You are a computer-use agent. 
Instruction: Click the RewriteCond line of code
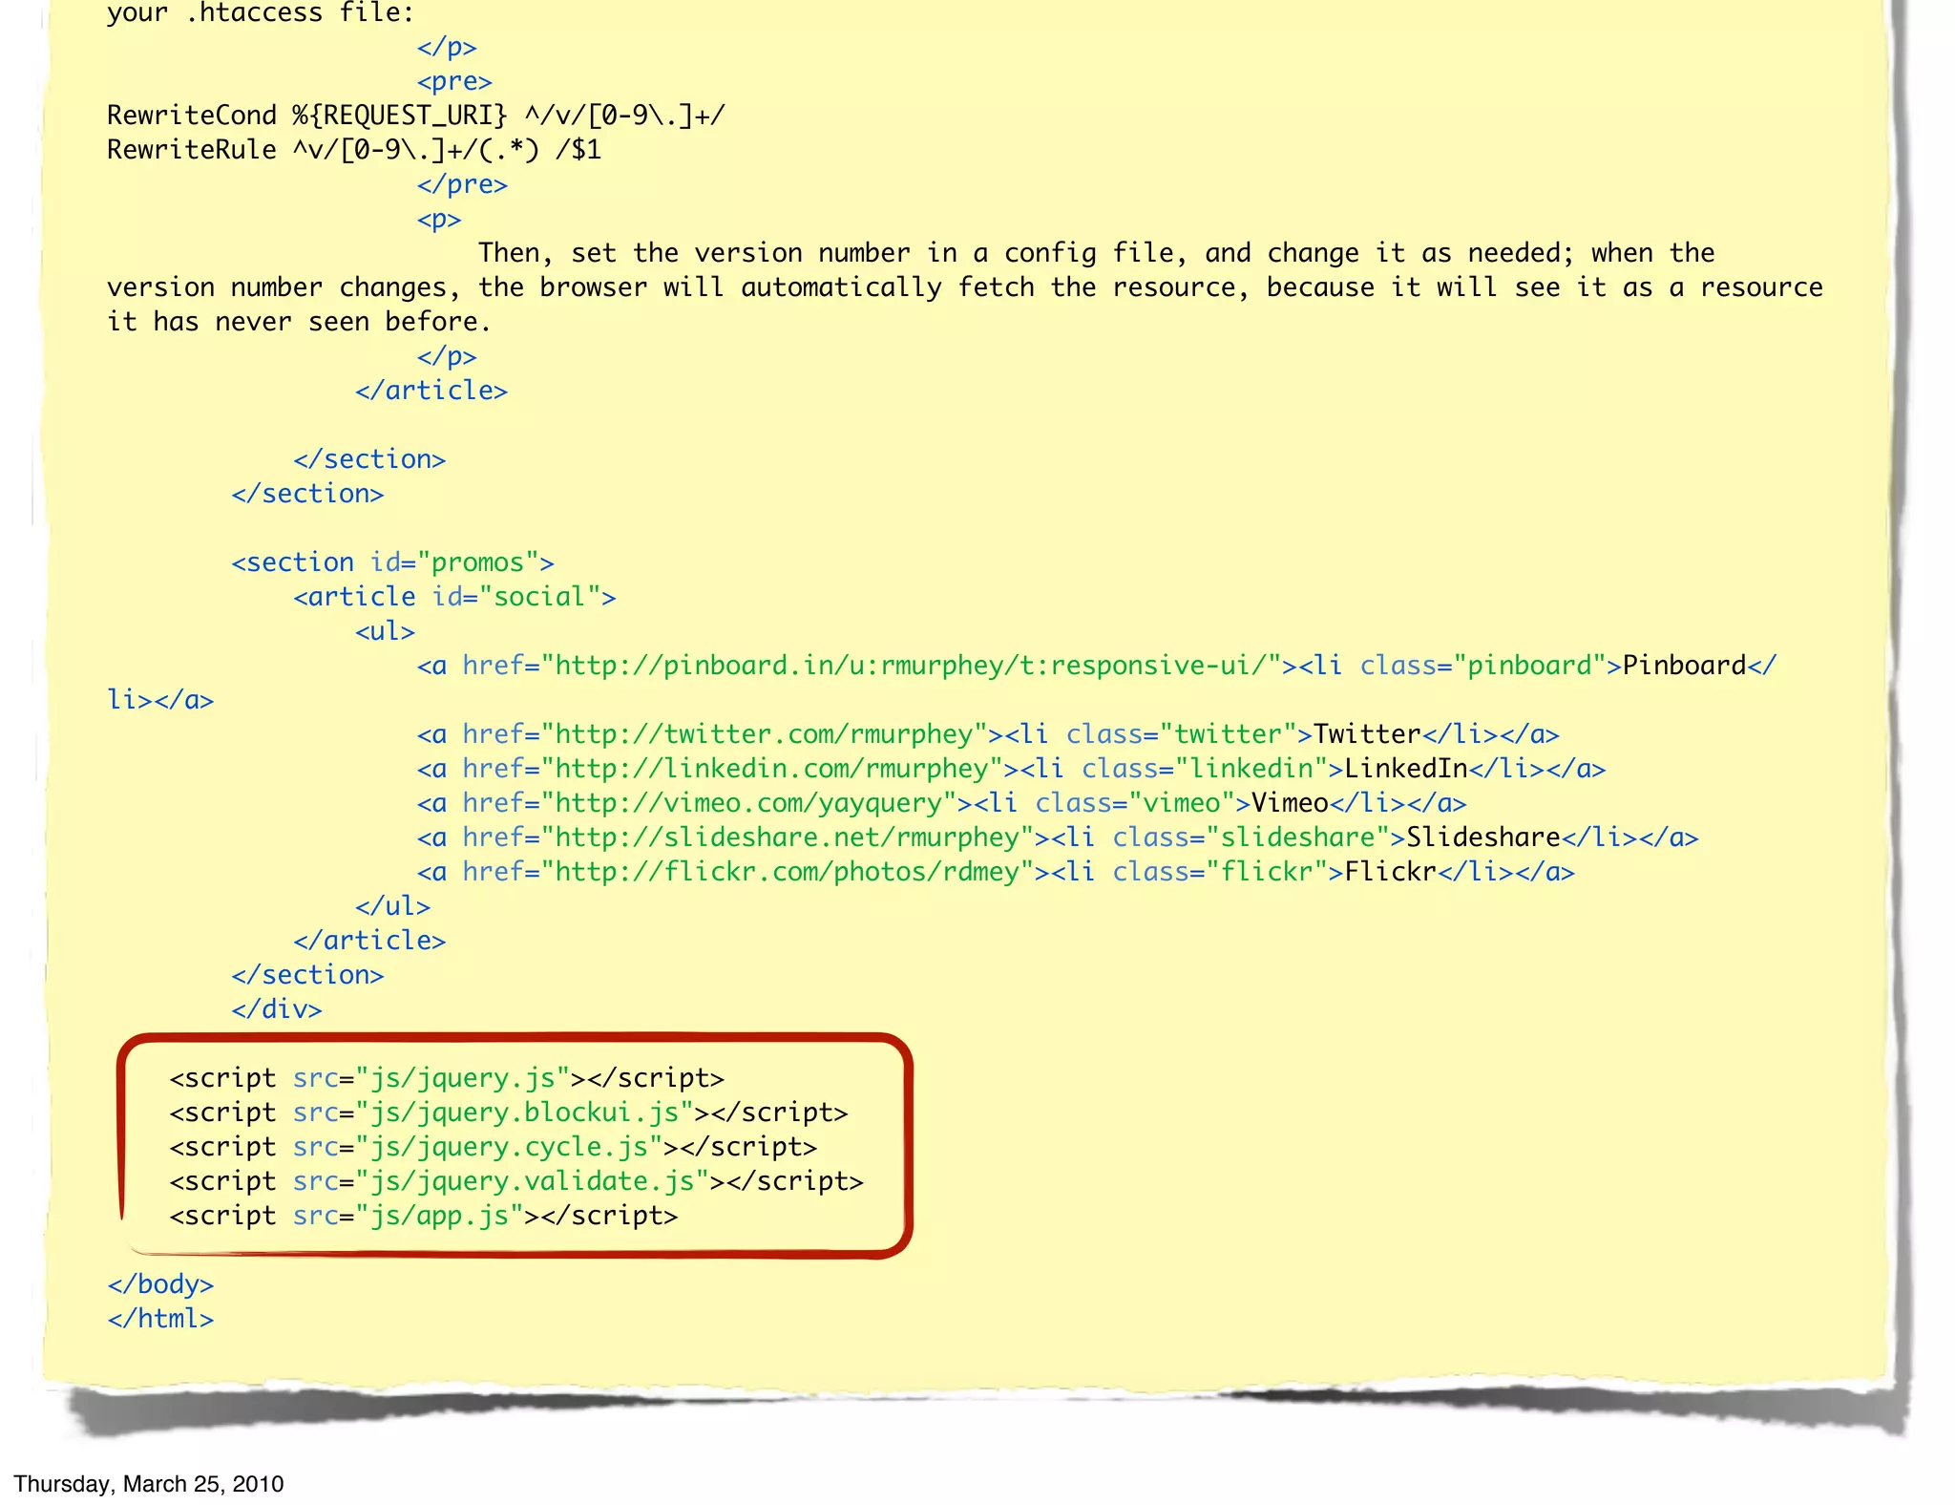(x=415, y=116)
